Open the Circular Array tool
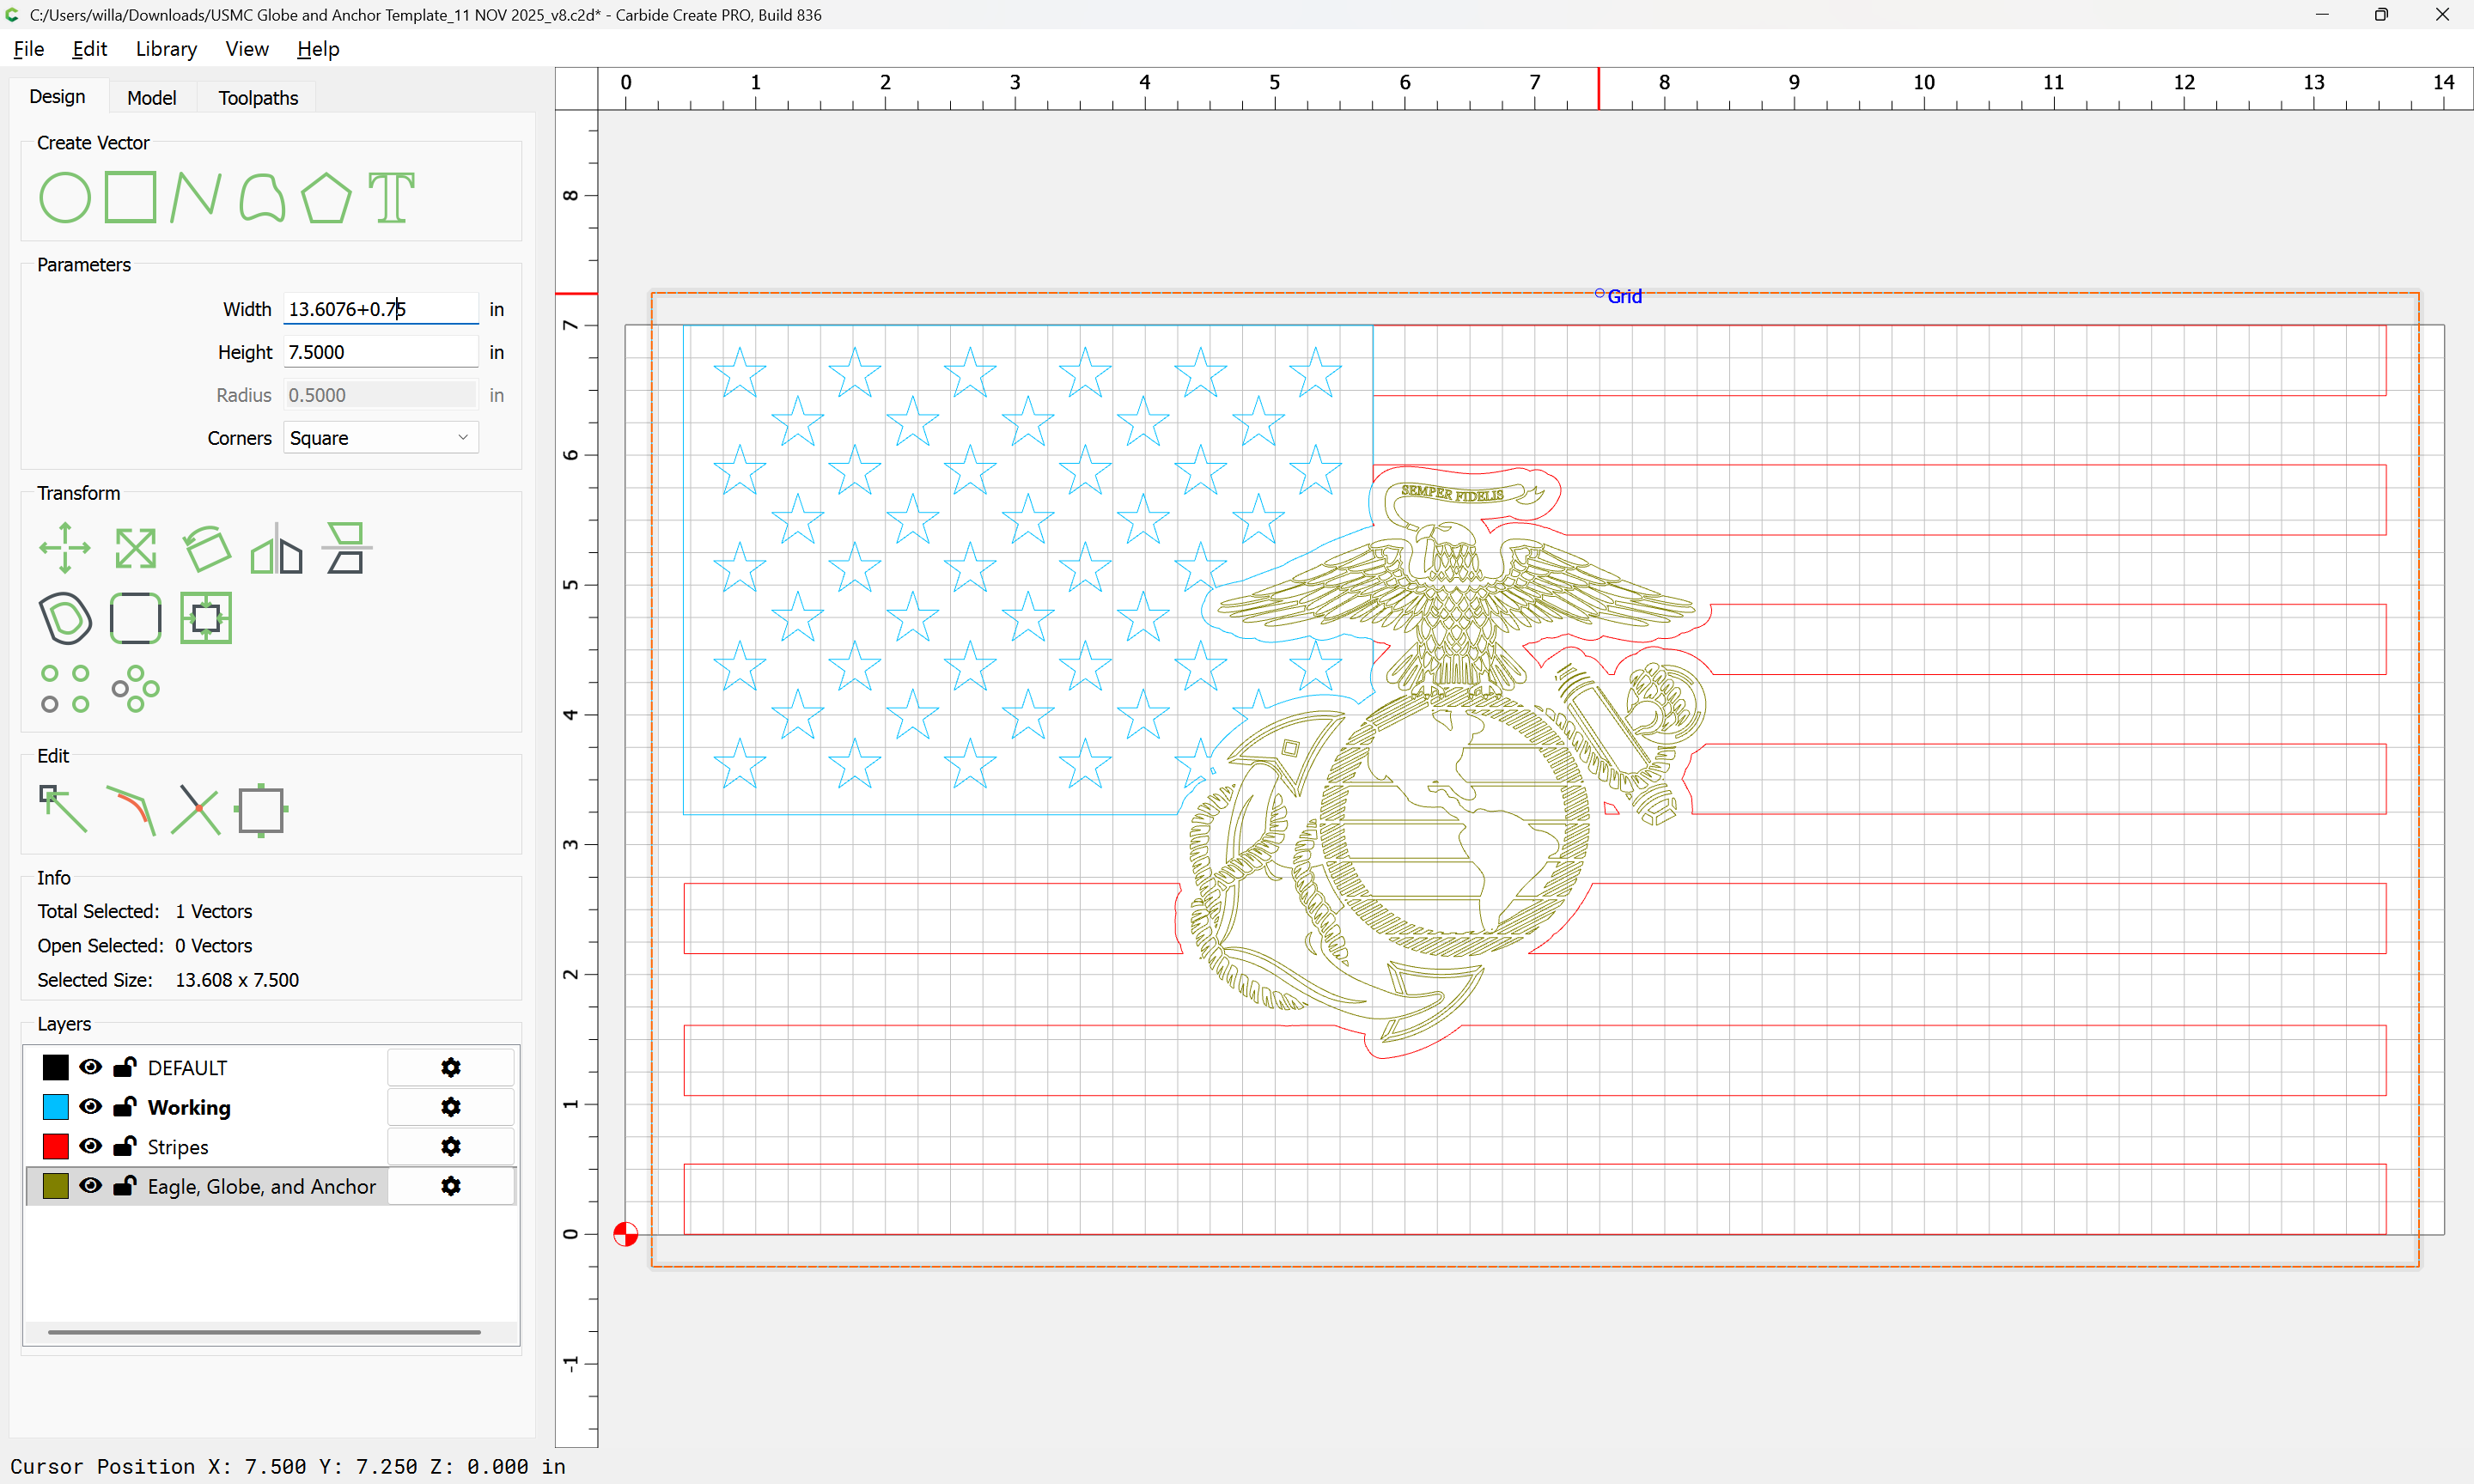Image resolution: width=2474 pixels, height=1484 pixels. (135, 689)
